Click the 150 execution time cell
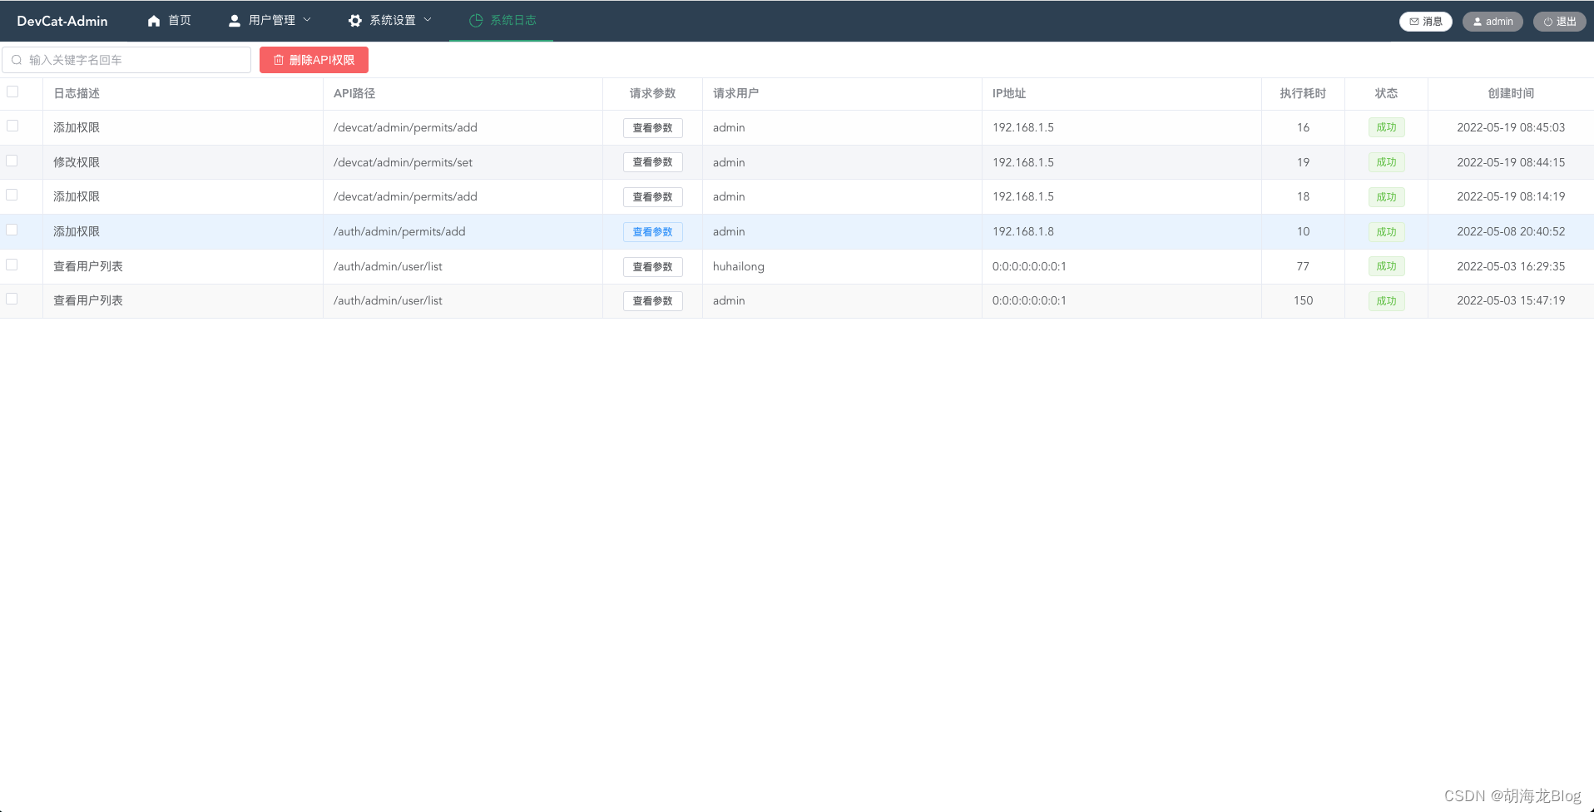This screenshot has width=1594, height=812. point(1303,300)
